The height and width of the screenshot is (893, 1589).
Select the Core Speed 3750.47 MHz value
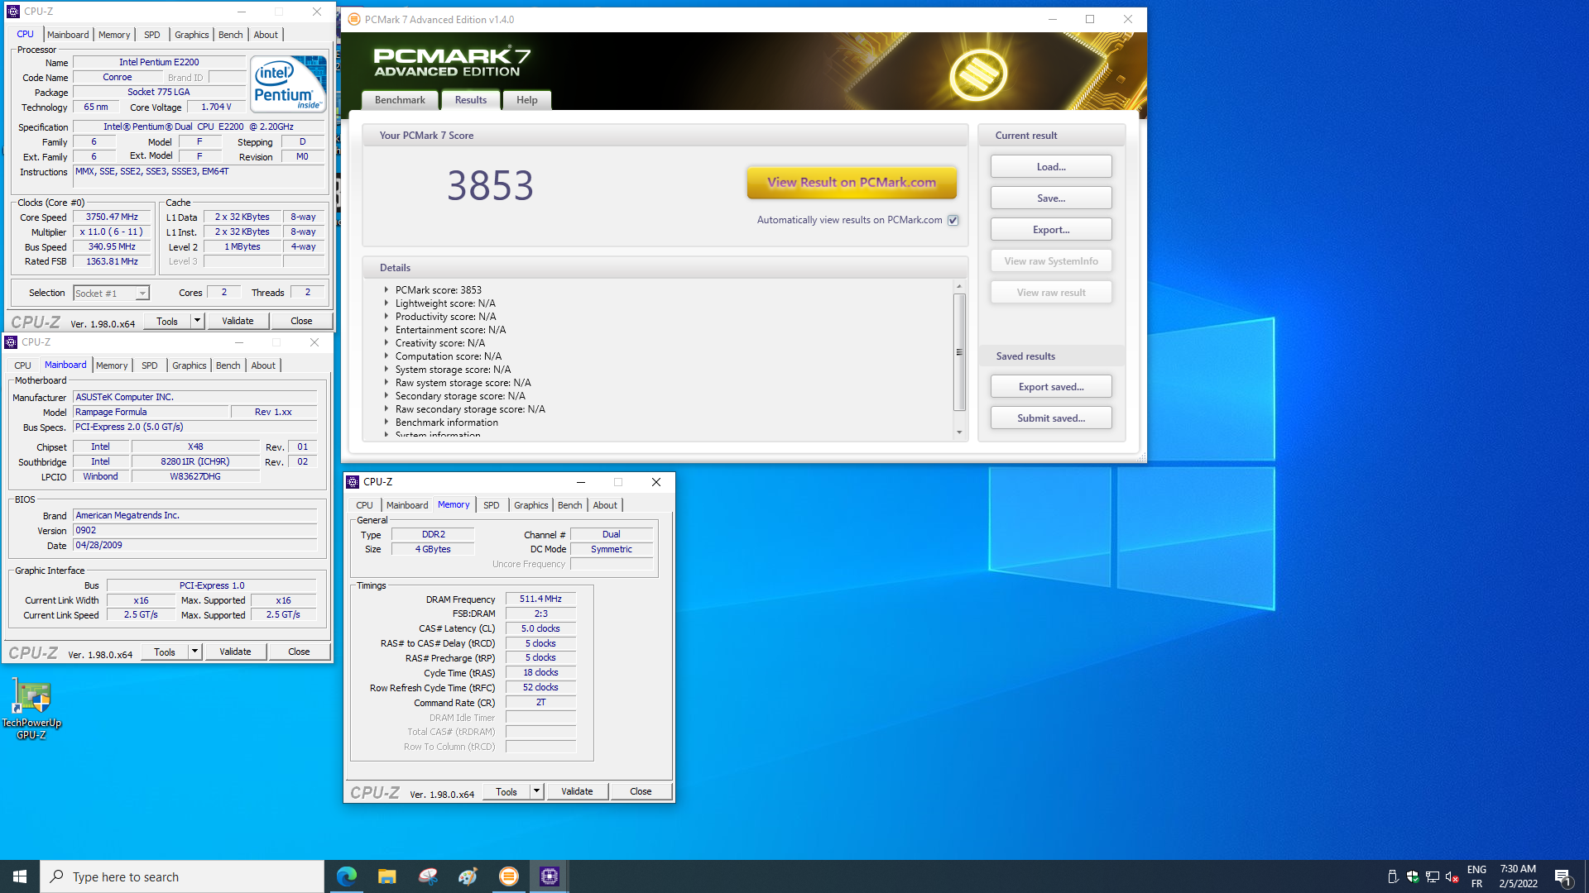pyautogui.click(x=112, y=217)
